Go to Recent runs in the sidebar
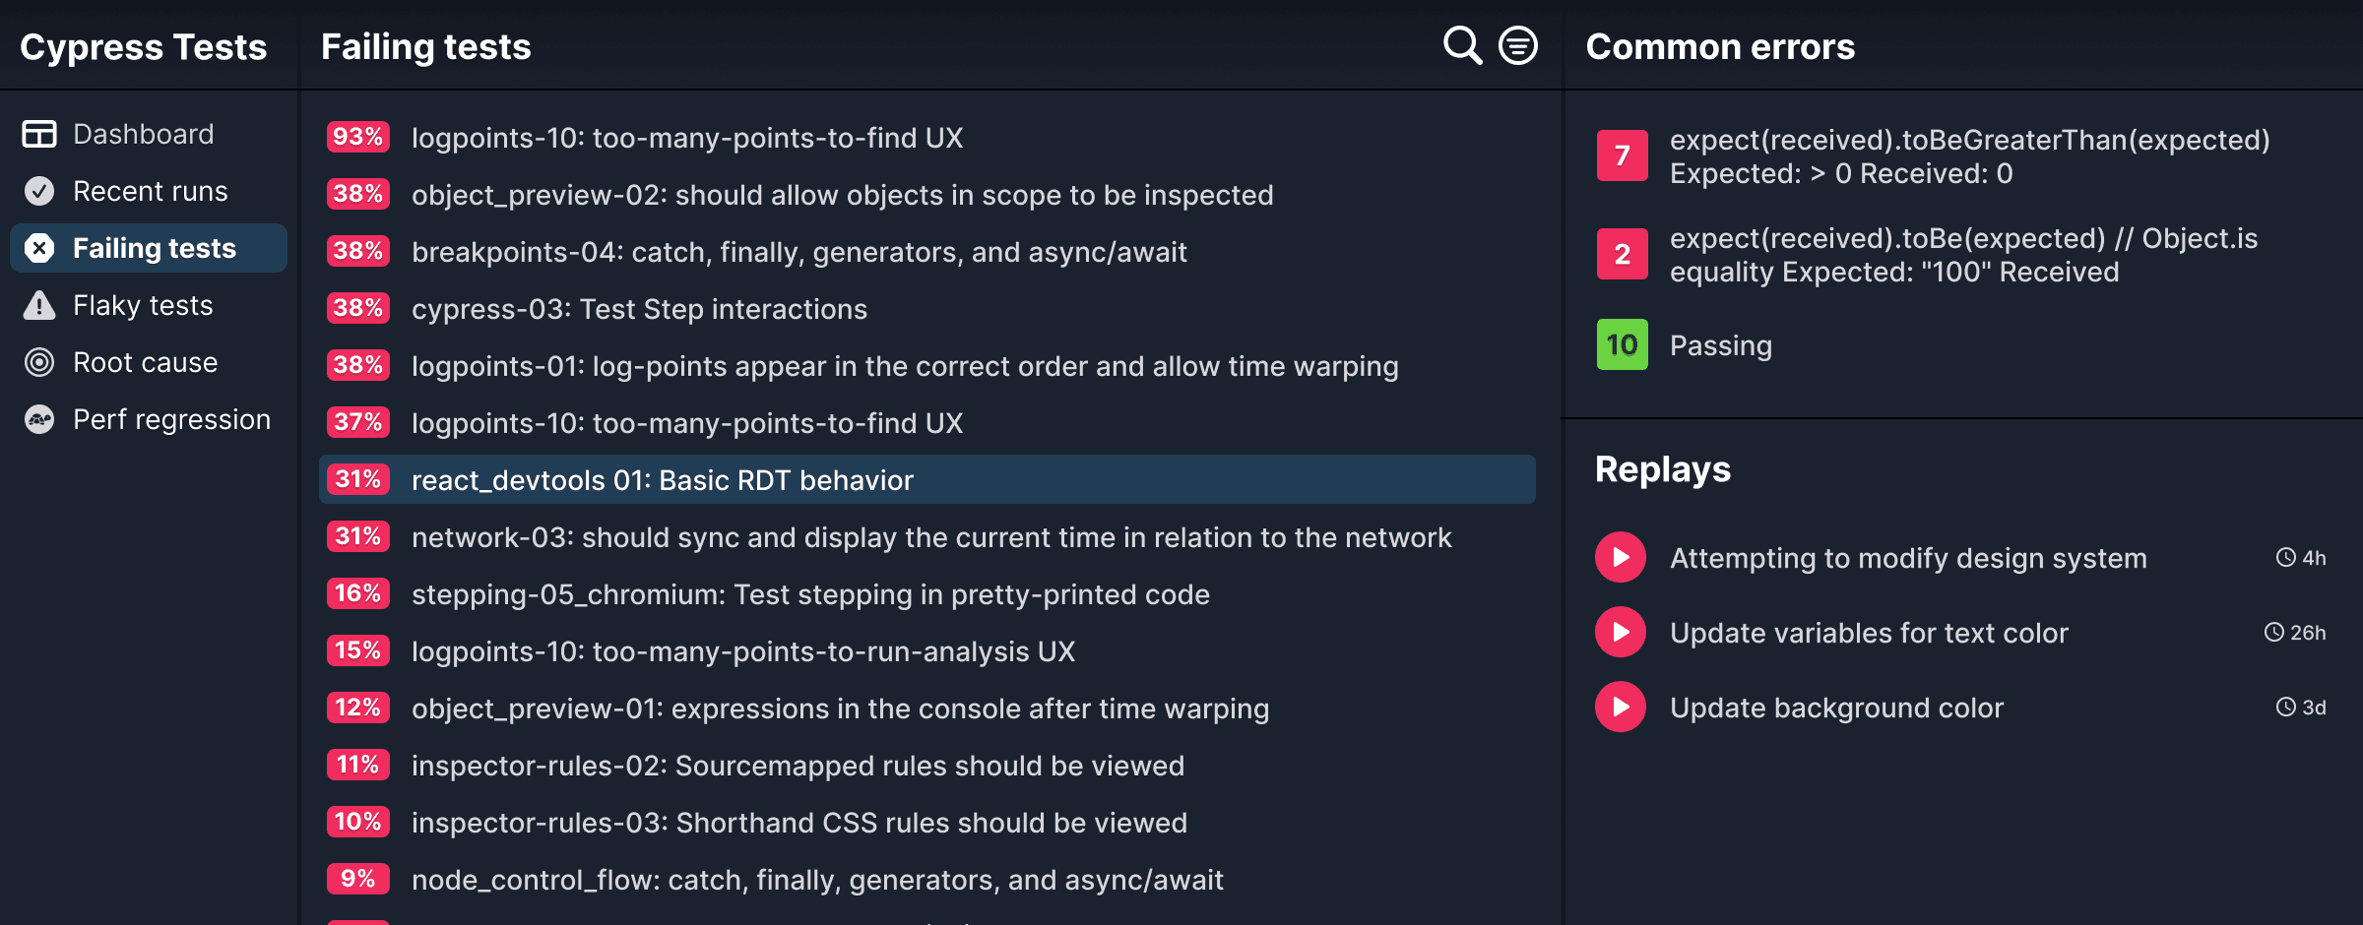Screen dimensions: 2363x925 point(149,191)
